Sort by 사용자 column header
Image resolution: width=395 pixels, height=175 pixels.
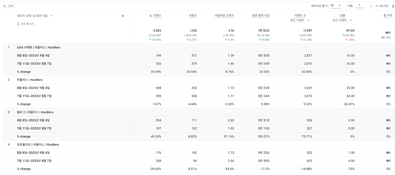(x=193, y=15)
